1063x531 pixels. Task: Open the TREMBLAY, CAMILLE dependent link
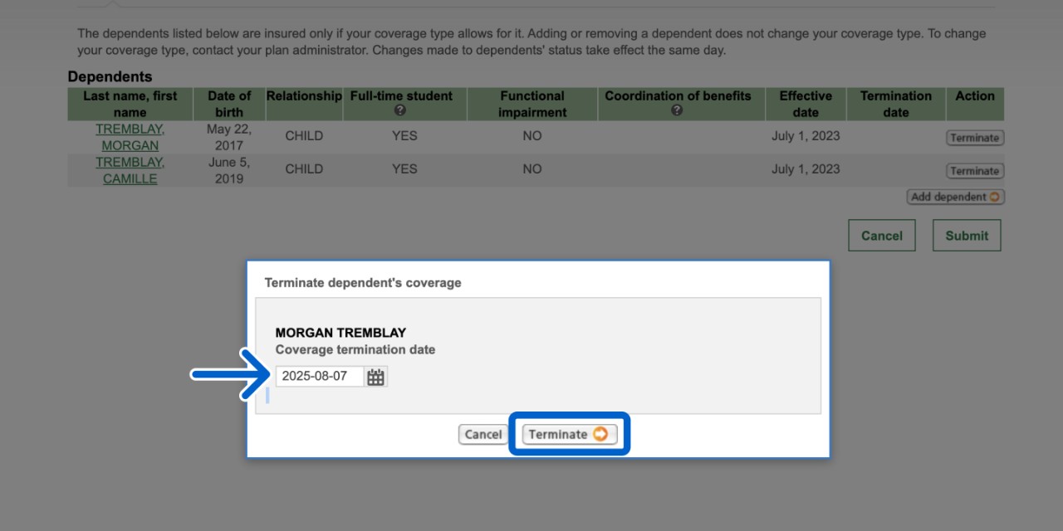point(130,170)
